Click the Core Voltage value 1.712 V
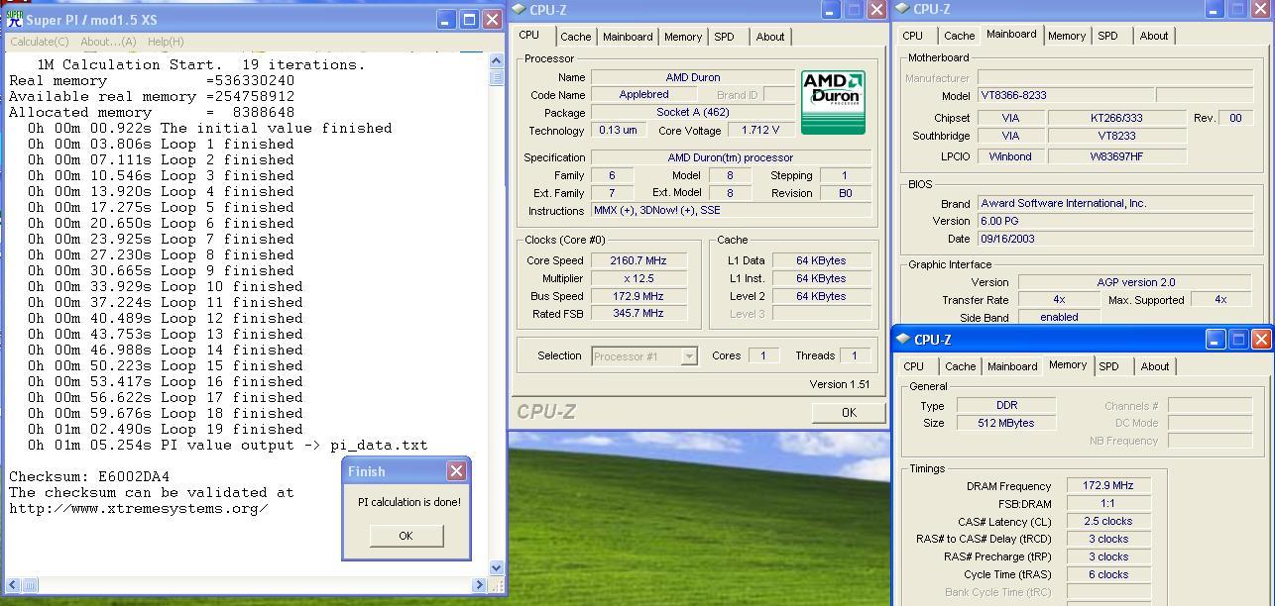The height and width of the screenshot is (606, 1275). pyautogui.click(x=760, y=130)
